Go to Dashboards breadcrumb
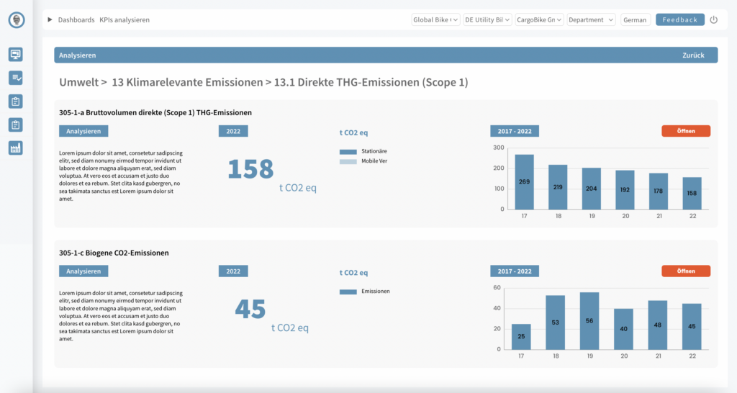The width and height of the screenshot is (737, 393). [76, 19]
